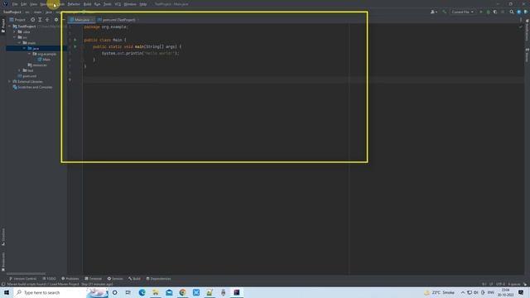Open File Explorer from taskbar
The image size is (530, 298).
(156, 292)
